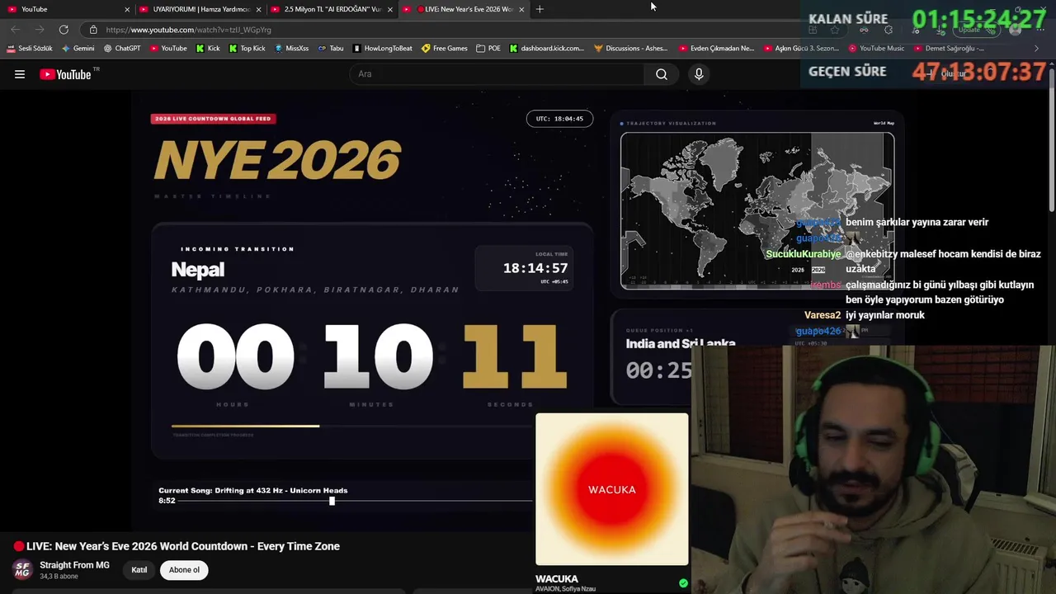Click the Katıl join button
The image size is (1056, 594).
(x=139, y=570)
